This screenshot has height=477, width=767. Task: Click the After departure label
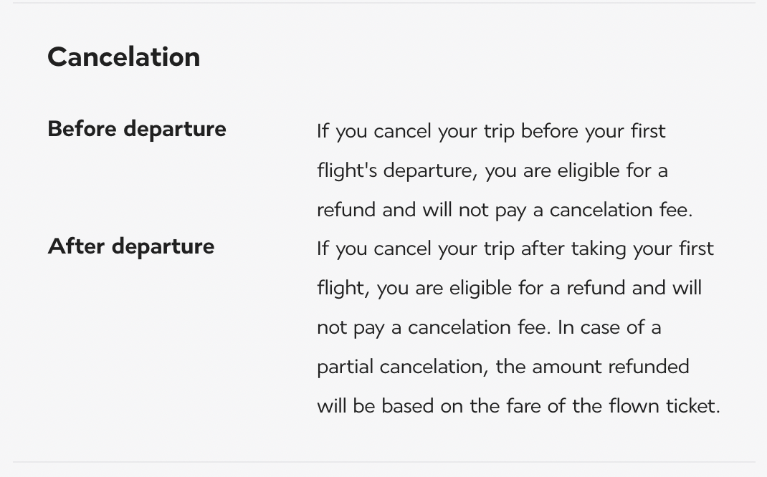[x=131, y=246]
